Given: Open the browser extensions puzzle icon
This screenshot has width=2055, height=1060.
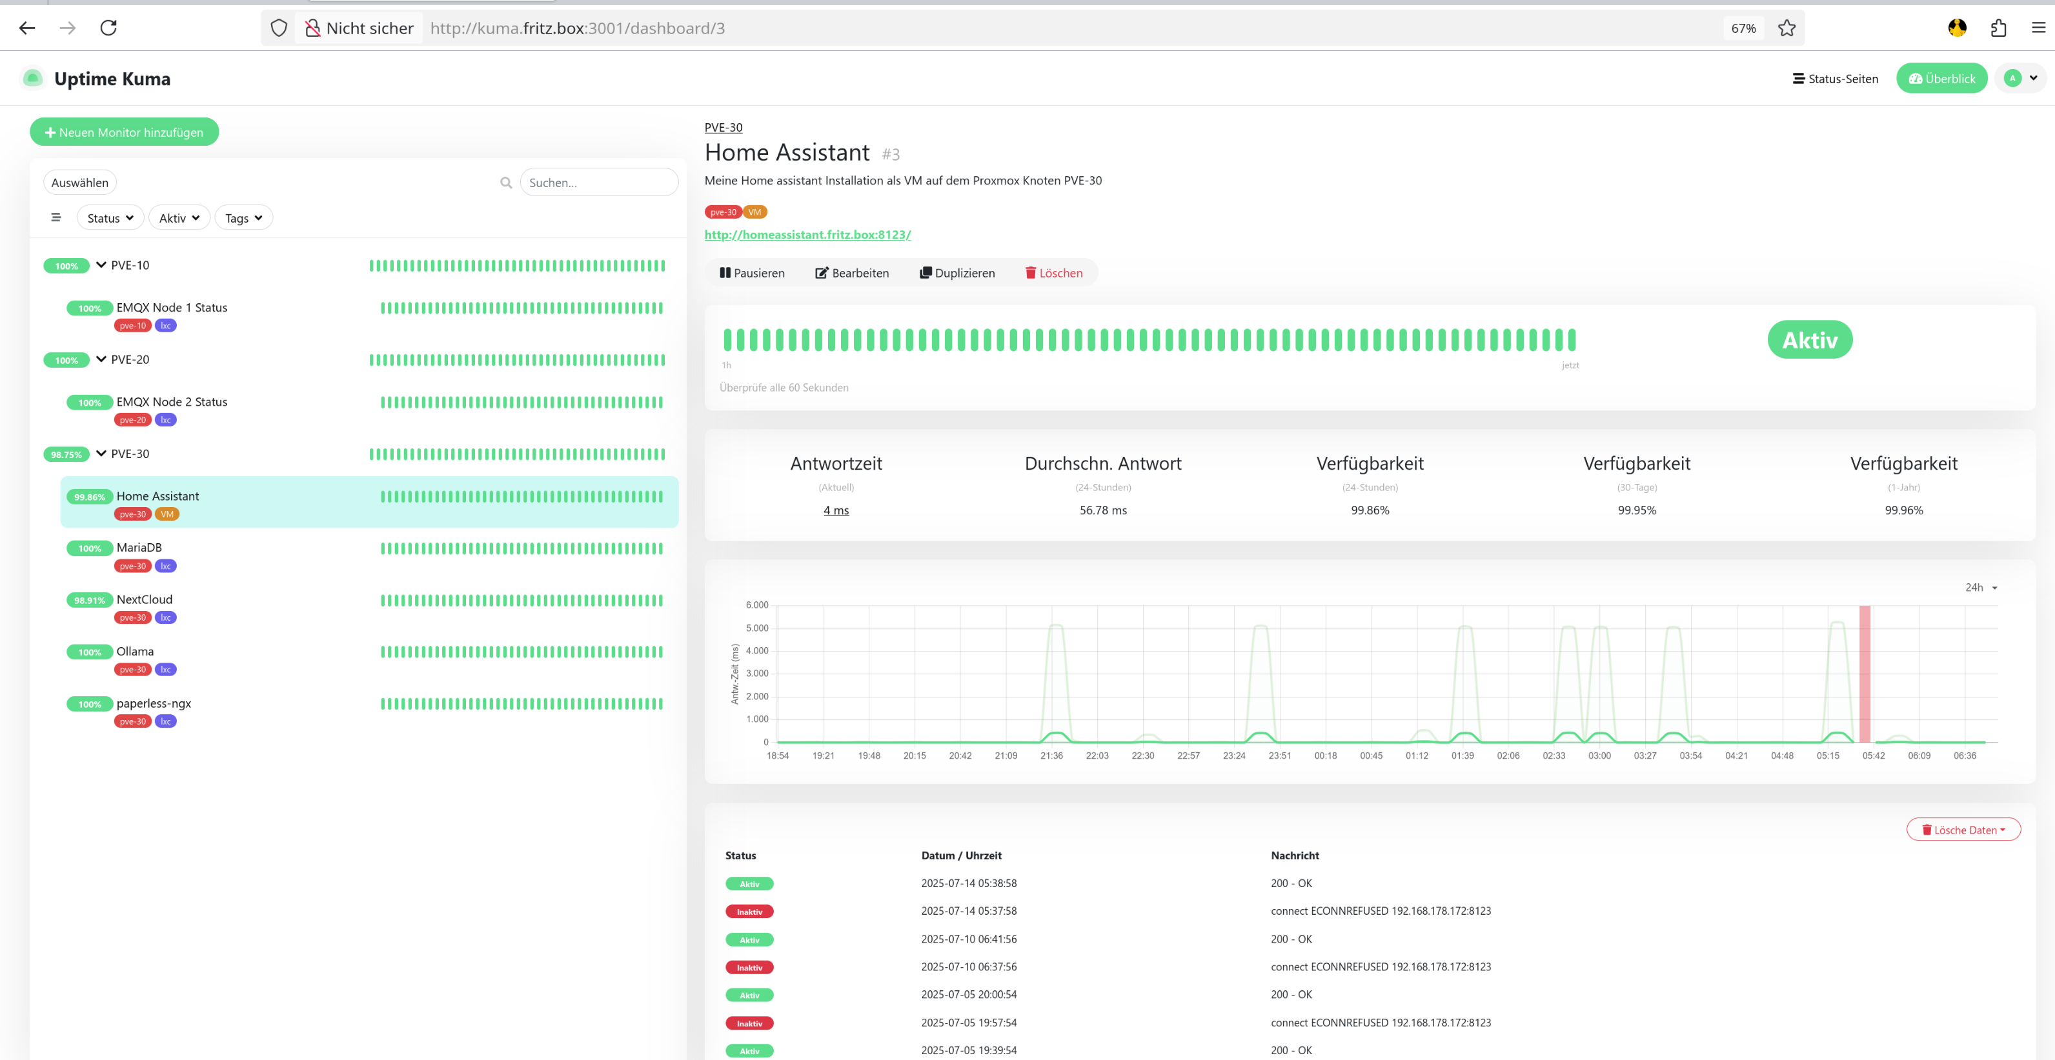Looking at the screenshot, I should [1998, 28].
